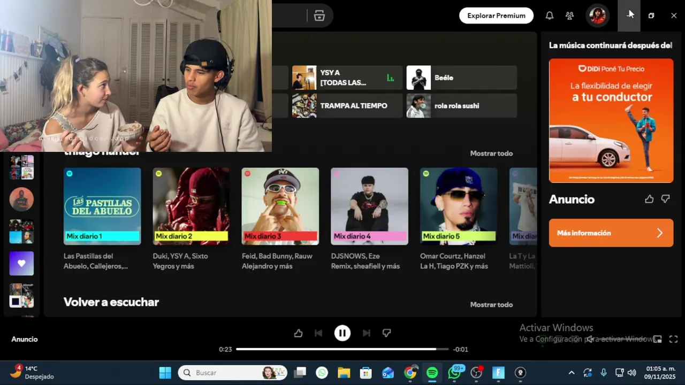The height and width of the screenshot is (385, 685).
Task: Like the ad with player thumbs up
Action: pyautogui.click(x=299, y=333)
